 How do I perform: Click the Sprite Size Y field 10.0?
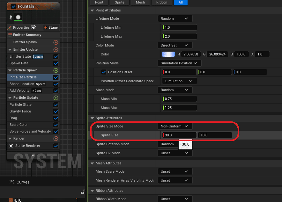pyautogui.click(x=215, y=135)
